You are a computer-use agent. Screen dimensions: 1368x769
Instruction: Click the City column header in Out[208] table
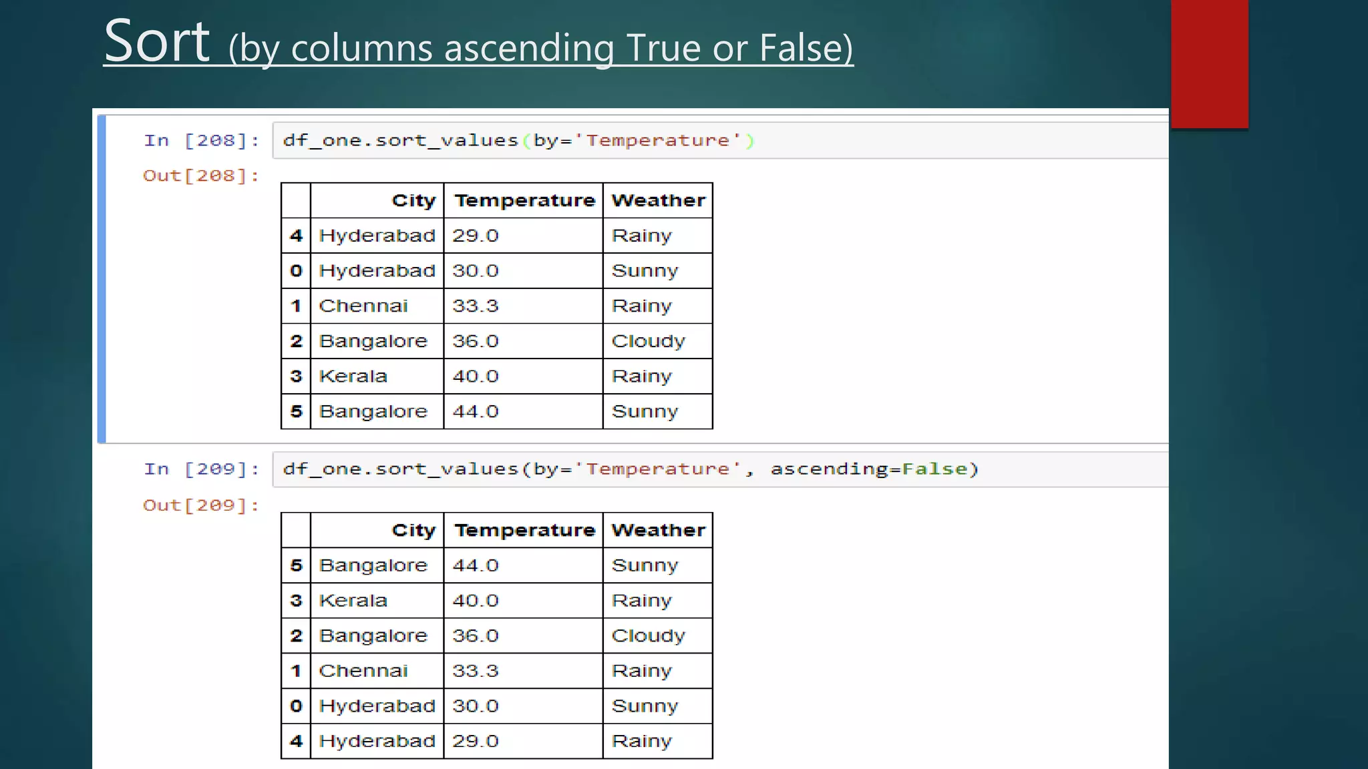(377, 200)
